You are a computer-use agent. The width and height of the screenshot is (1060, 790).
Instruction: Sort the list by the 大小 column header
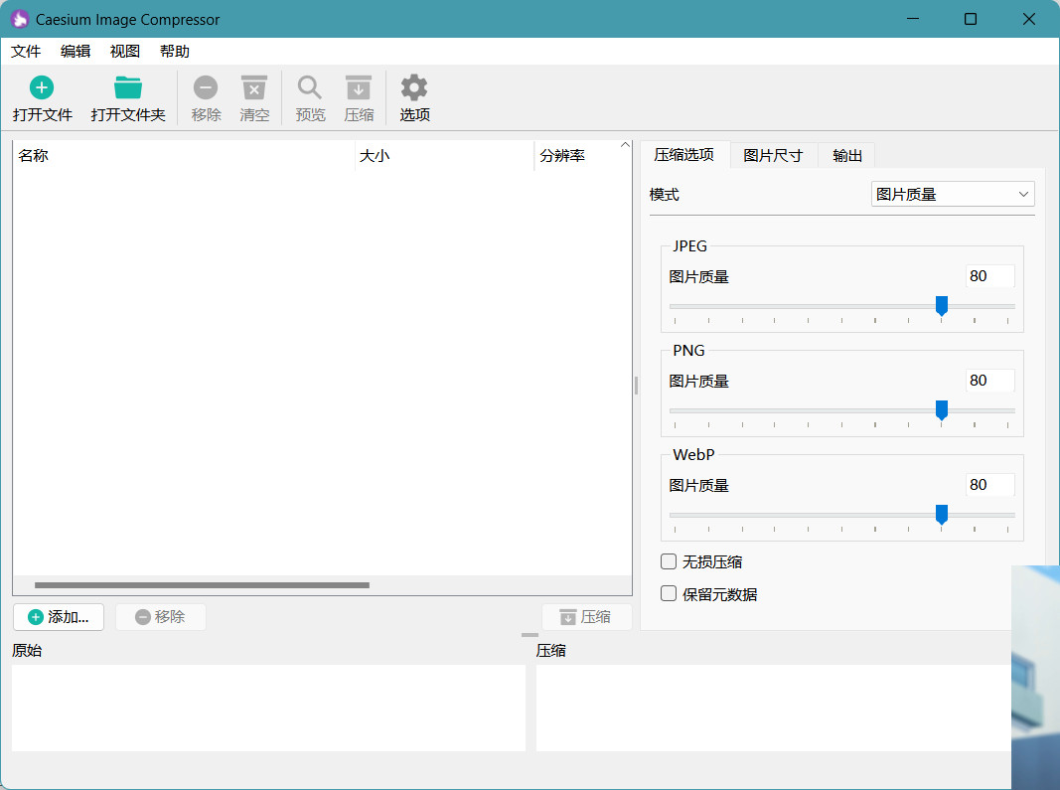click(x=445, y=156)
